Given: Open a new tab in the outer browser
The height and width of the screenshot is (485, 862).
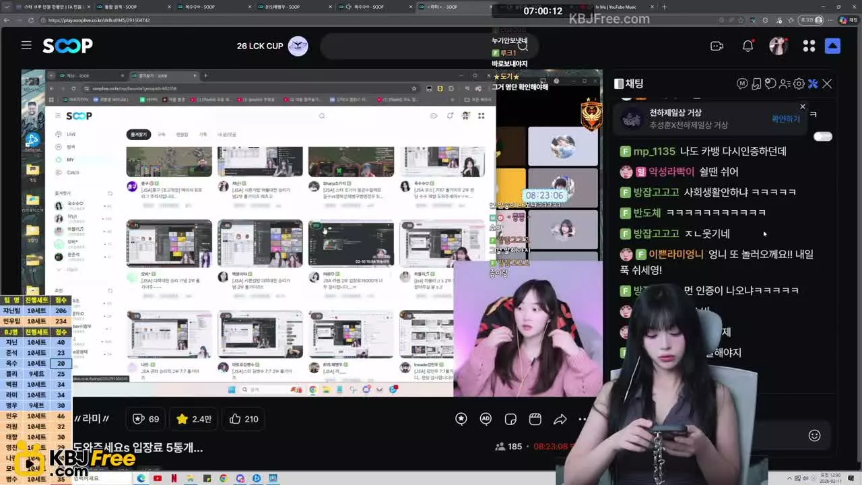Looking at the screenshot, I should 664,7.
